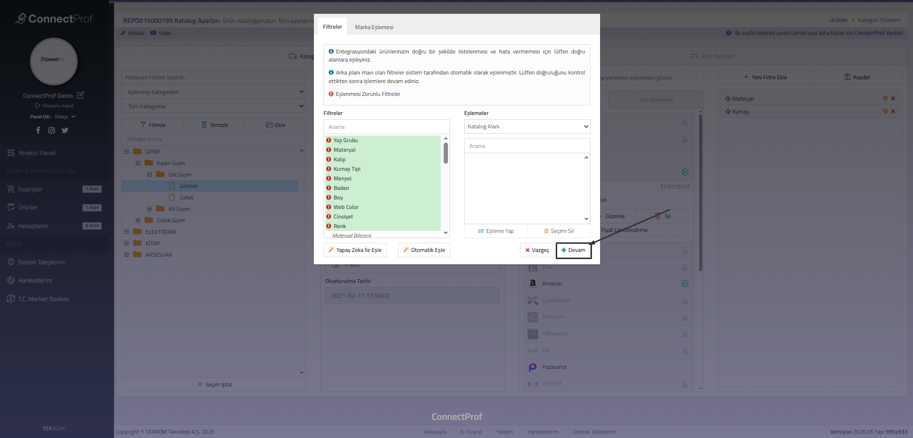Image resolution: width=913 pixels, height=438 pixels.
Task: Click the Devam button
Action: [573, 250]
